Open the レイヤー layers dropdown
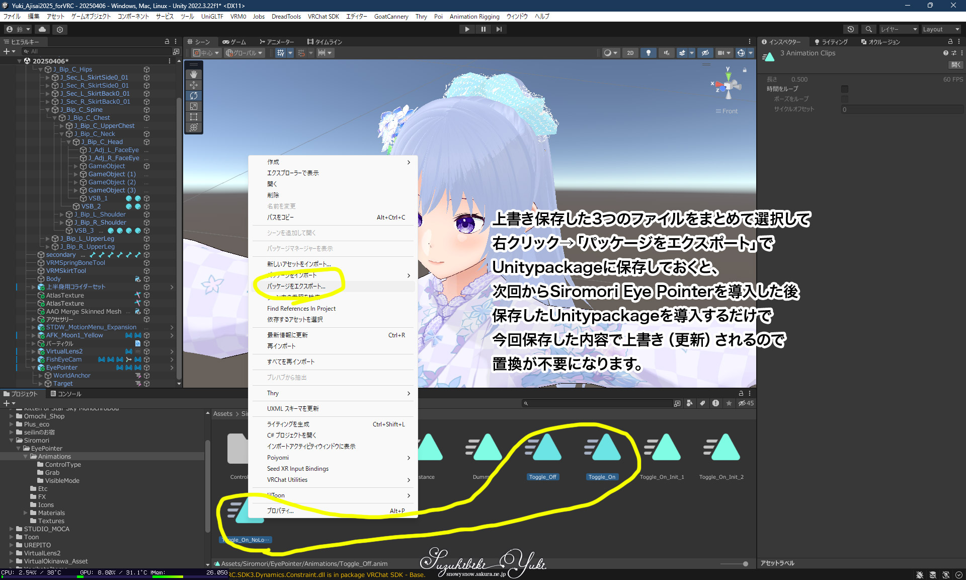966x580 pixels. (x=899, y=29)
